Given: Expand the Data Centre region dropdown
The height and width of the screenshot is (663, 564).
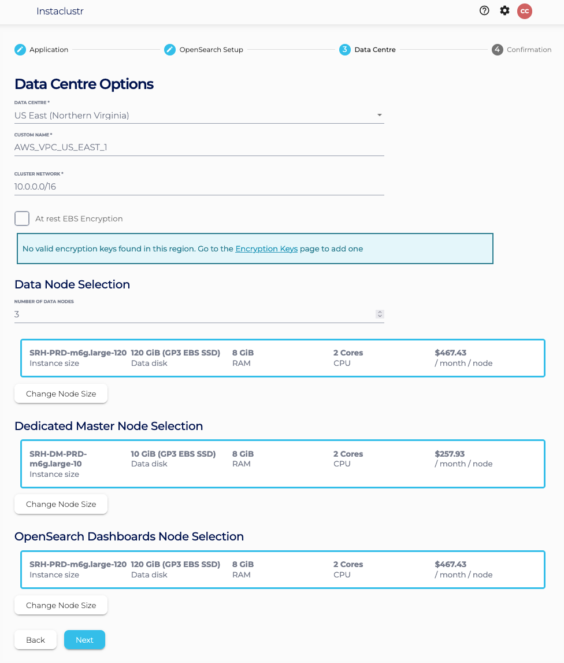Looking at the screenshot, I should 380,115.
